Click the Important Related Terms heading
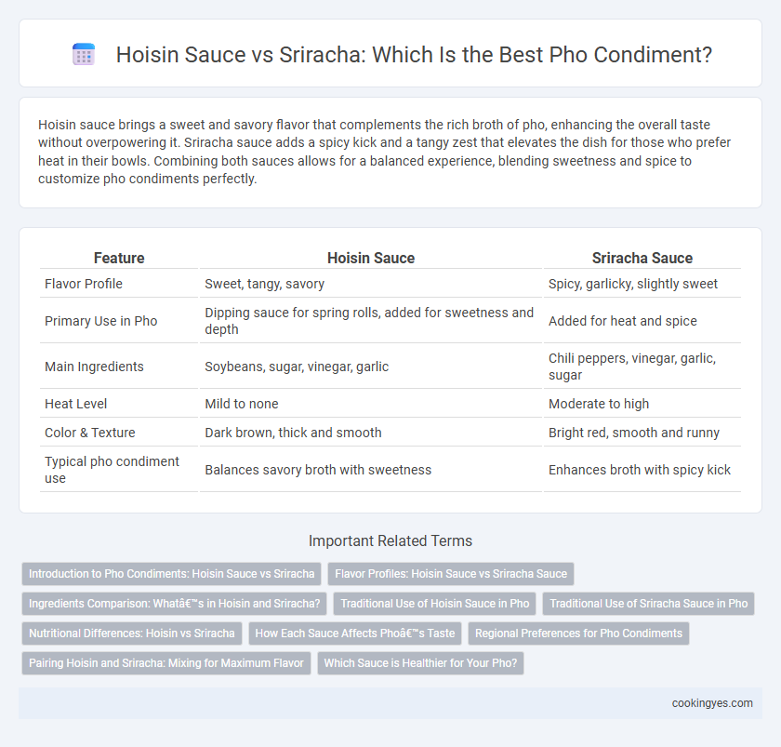 point(390,540)
